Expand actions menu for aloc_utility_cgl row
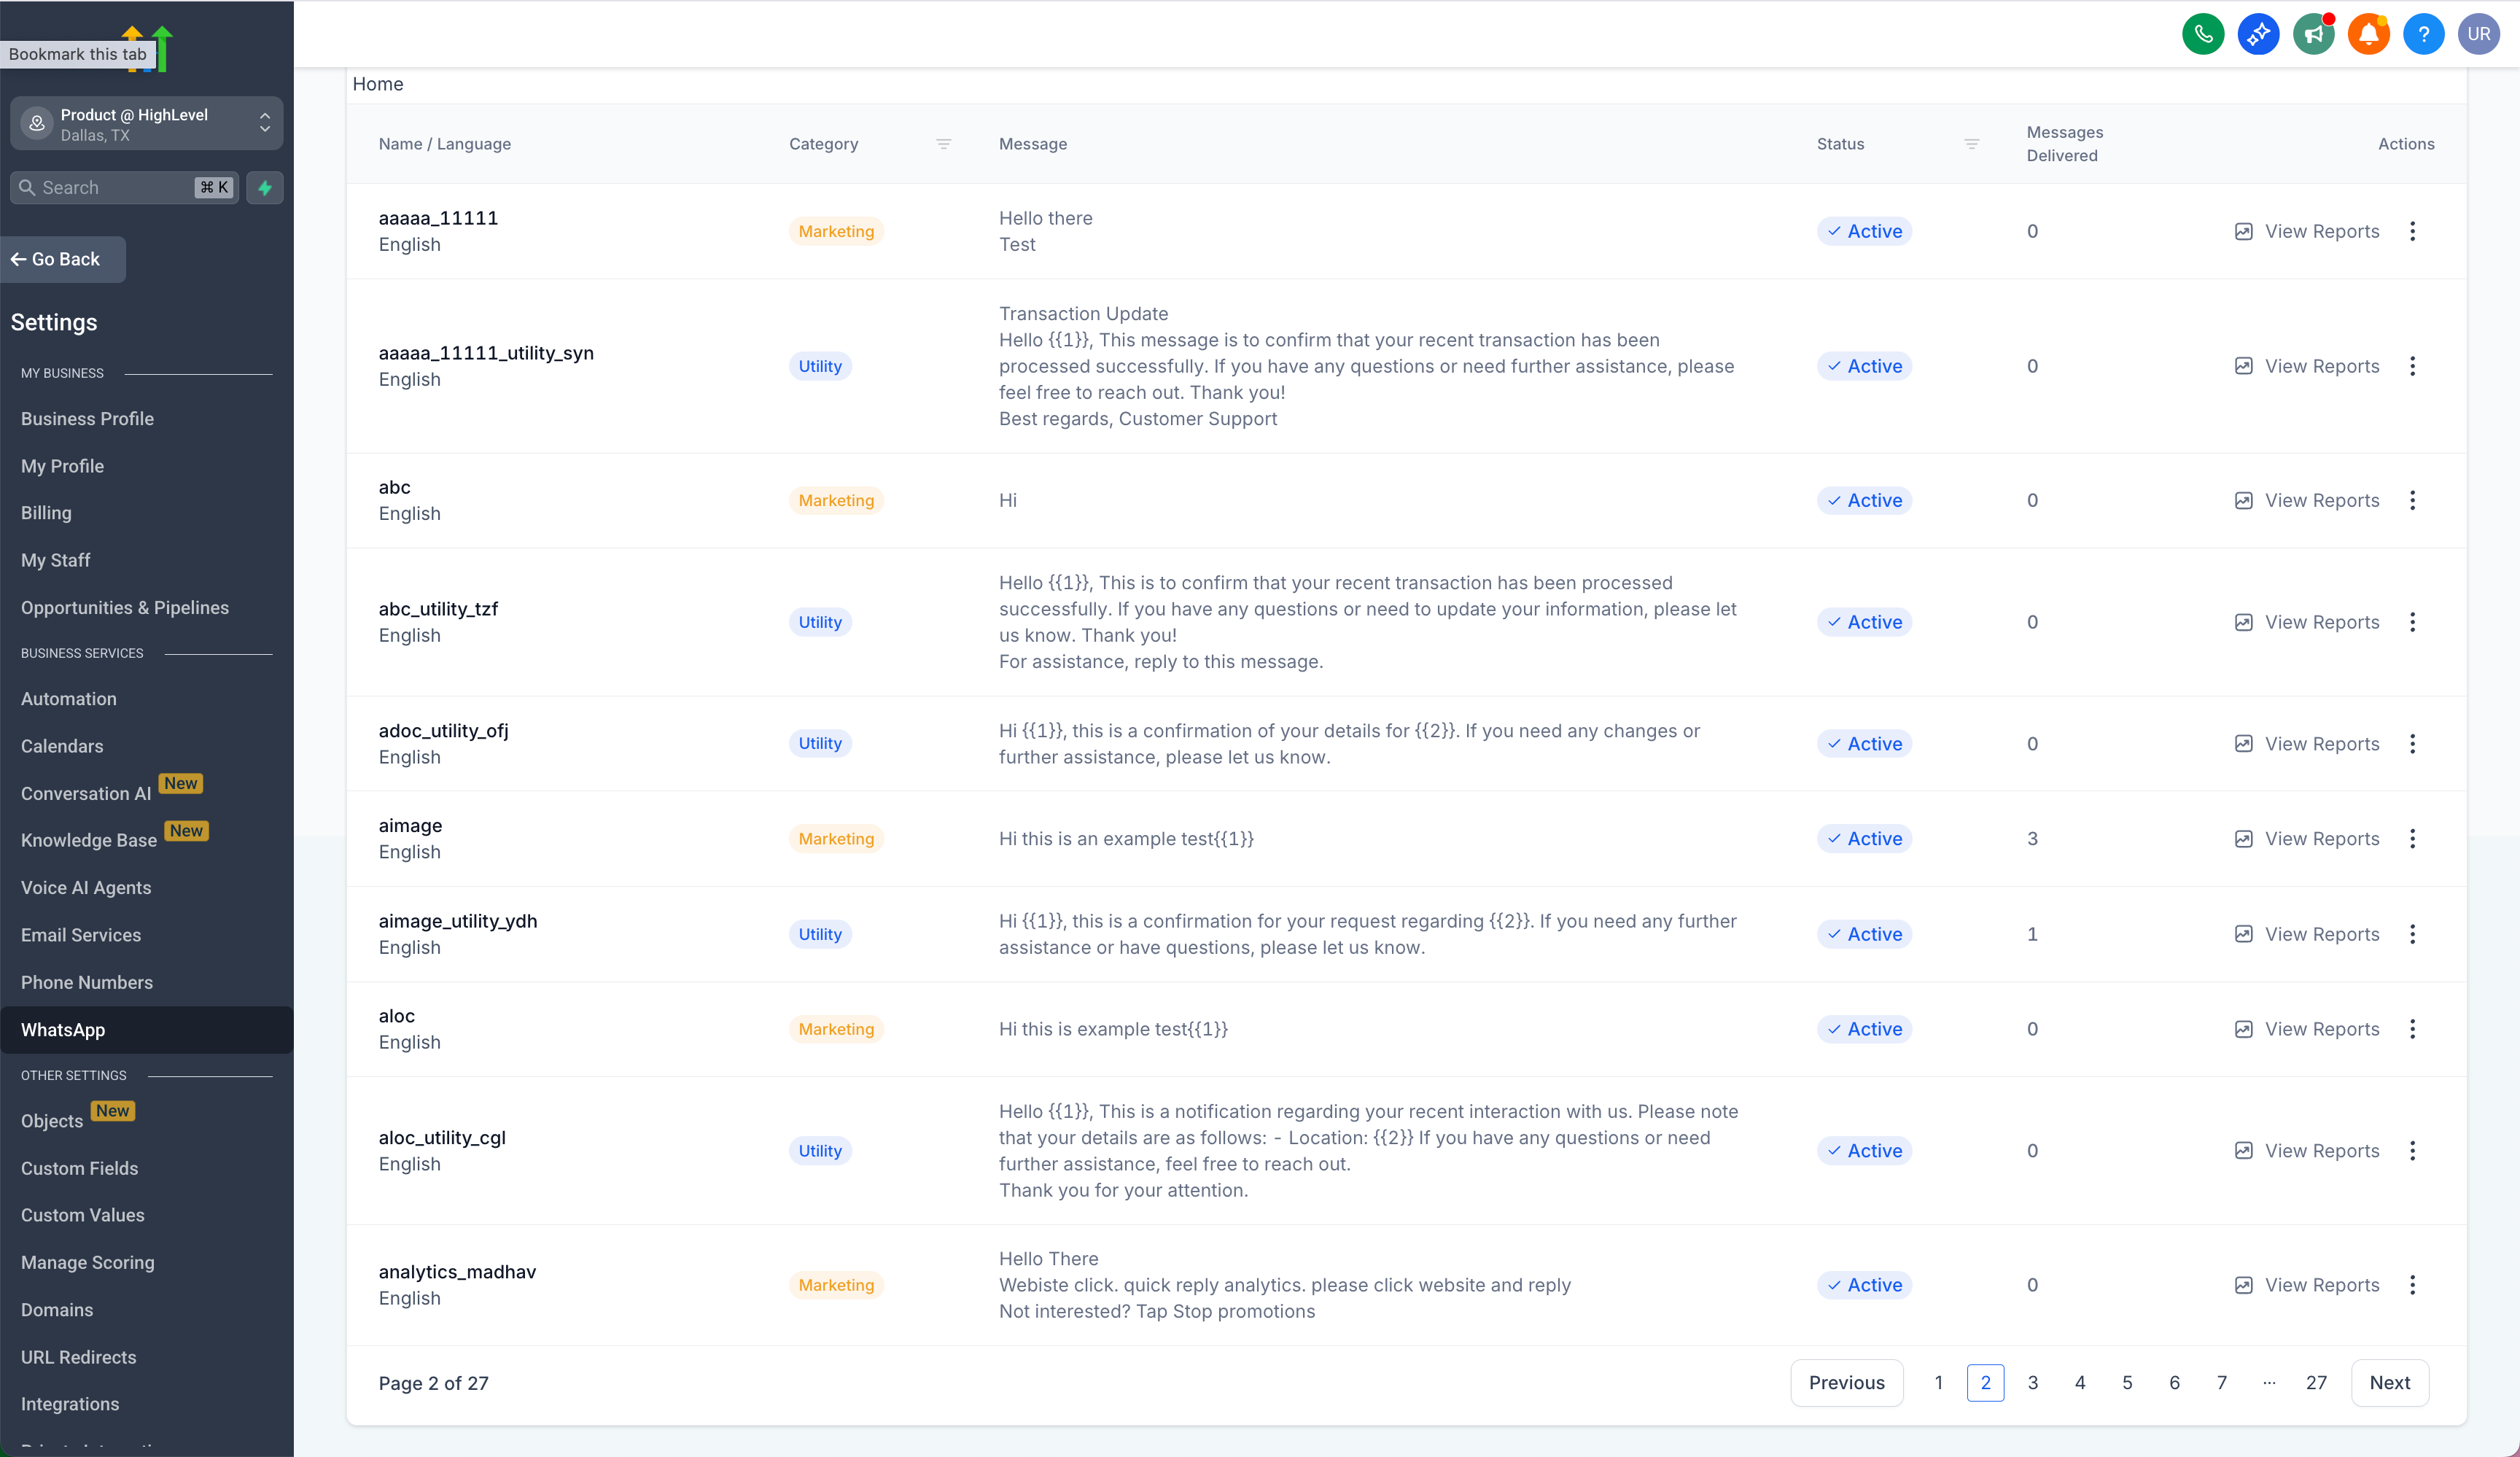 pyautogui.click(x=2412, y=1151)
